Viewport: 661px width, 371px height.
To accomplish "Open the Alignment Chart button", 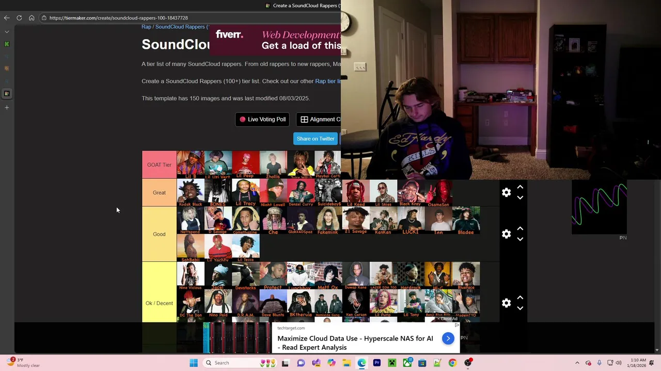I will click(x=319, y=120).
